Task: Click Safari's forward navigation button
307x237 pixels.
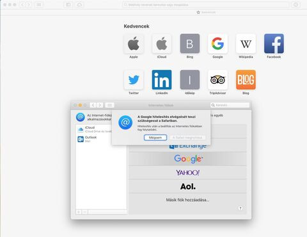Action: (x=29, y=4)
